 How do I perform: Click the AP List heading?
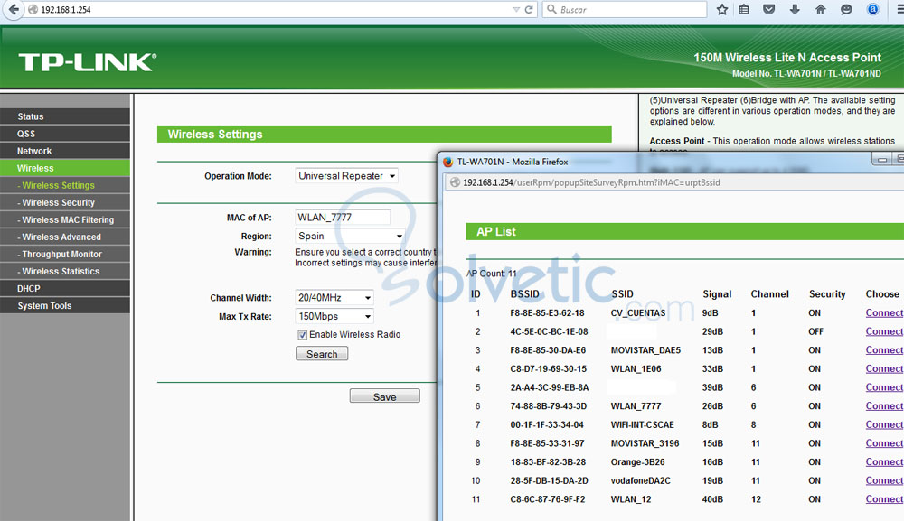pyautogui.click(x=495, y=231)
